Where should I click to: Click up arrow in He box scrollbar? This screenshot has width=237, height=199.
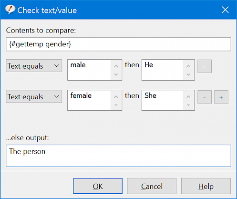(188, 66)
